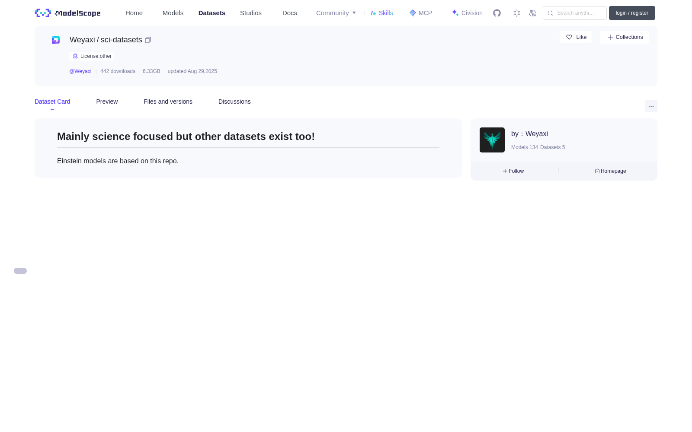
Task: Like the sci-datasets dataset
Action: (576, 37)
